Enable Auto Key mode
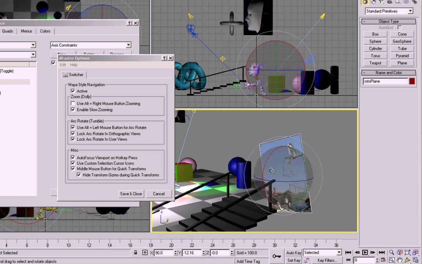This screenshot has width=422, height=264. coord(294,253)
